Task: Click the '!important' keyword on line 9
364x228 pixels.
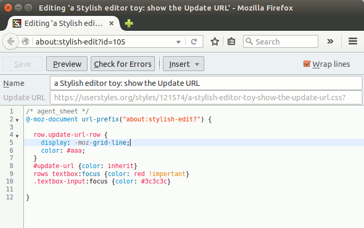Action: coord(167,174)
